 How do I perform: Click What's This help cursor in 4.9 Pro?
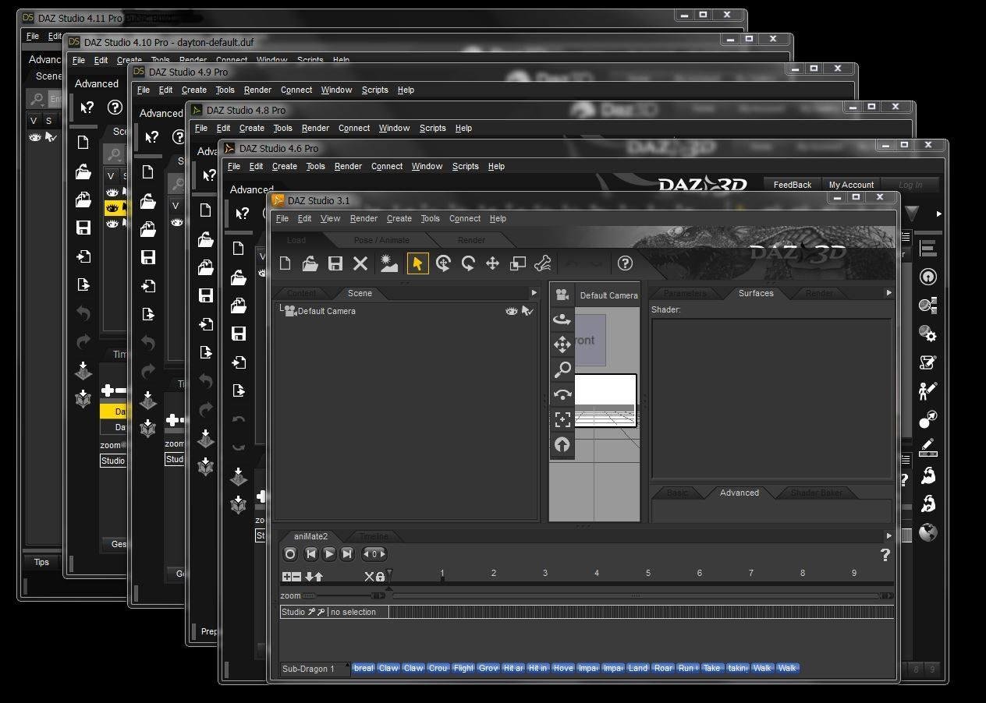151,137
